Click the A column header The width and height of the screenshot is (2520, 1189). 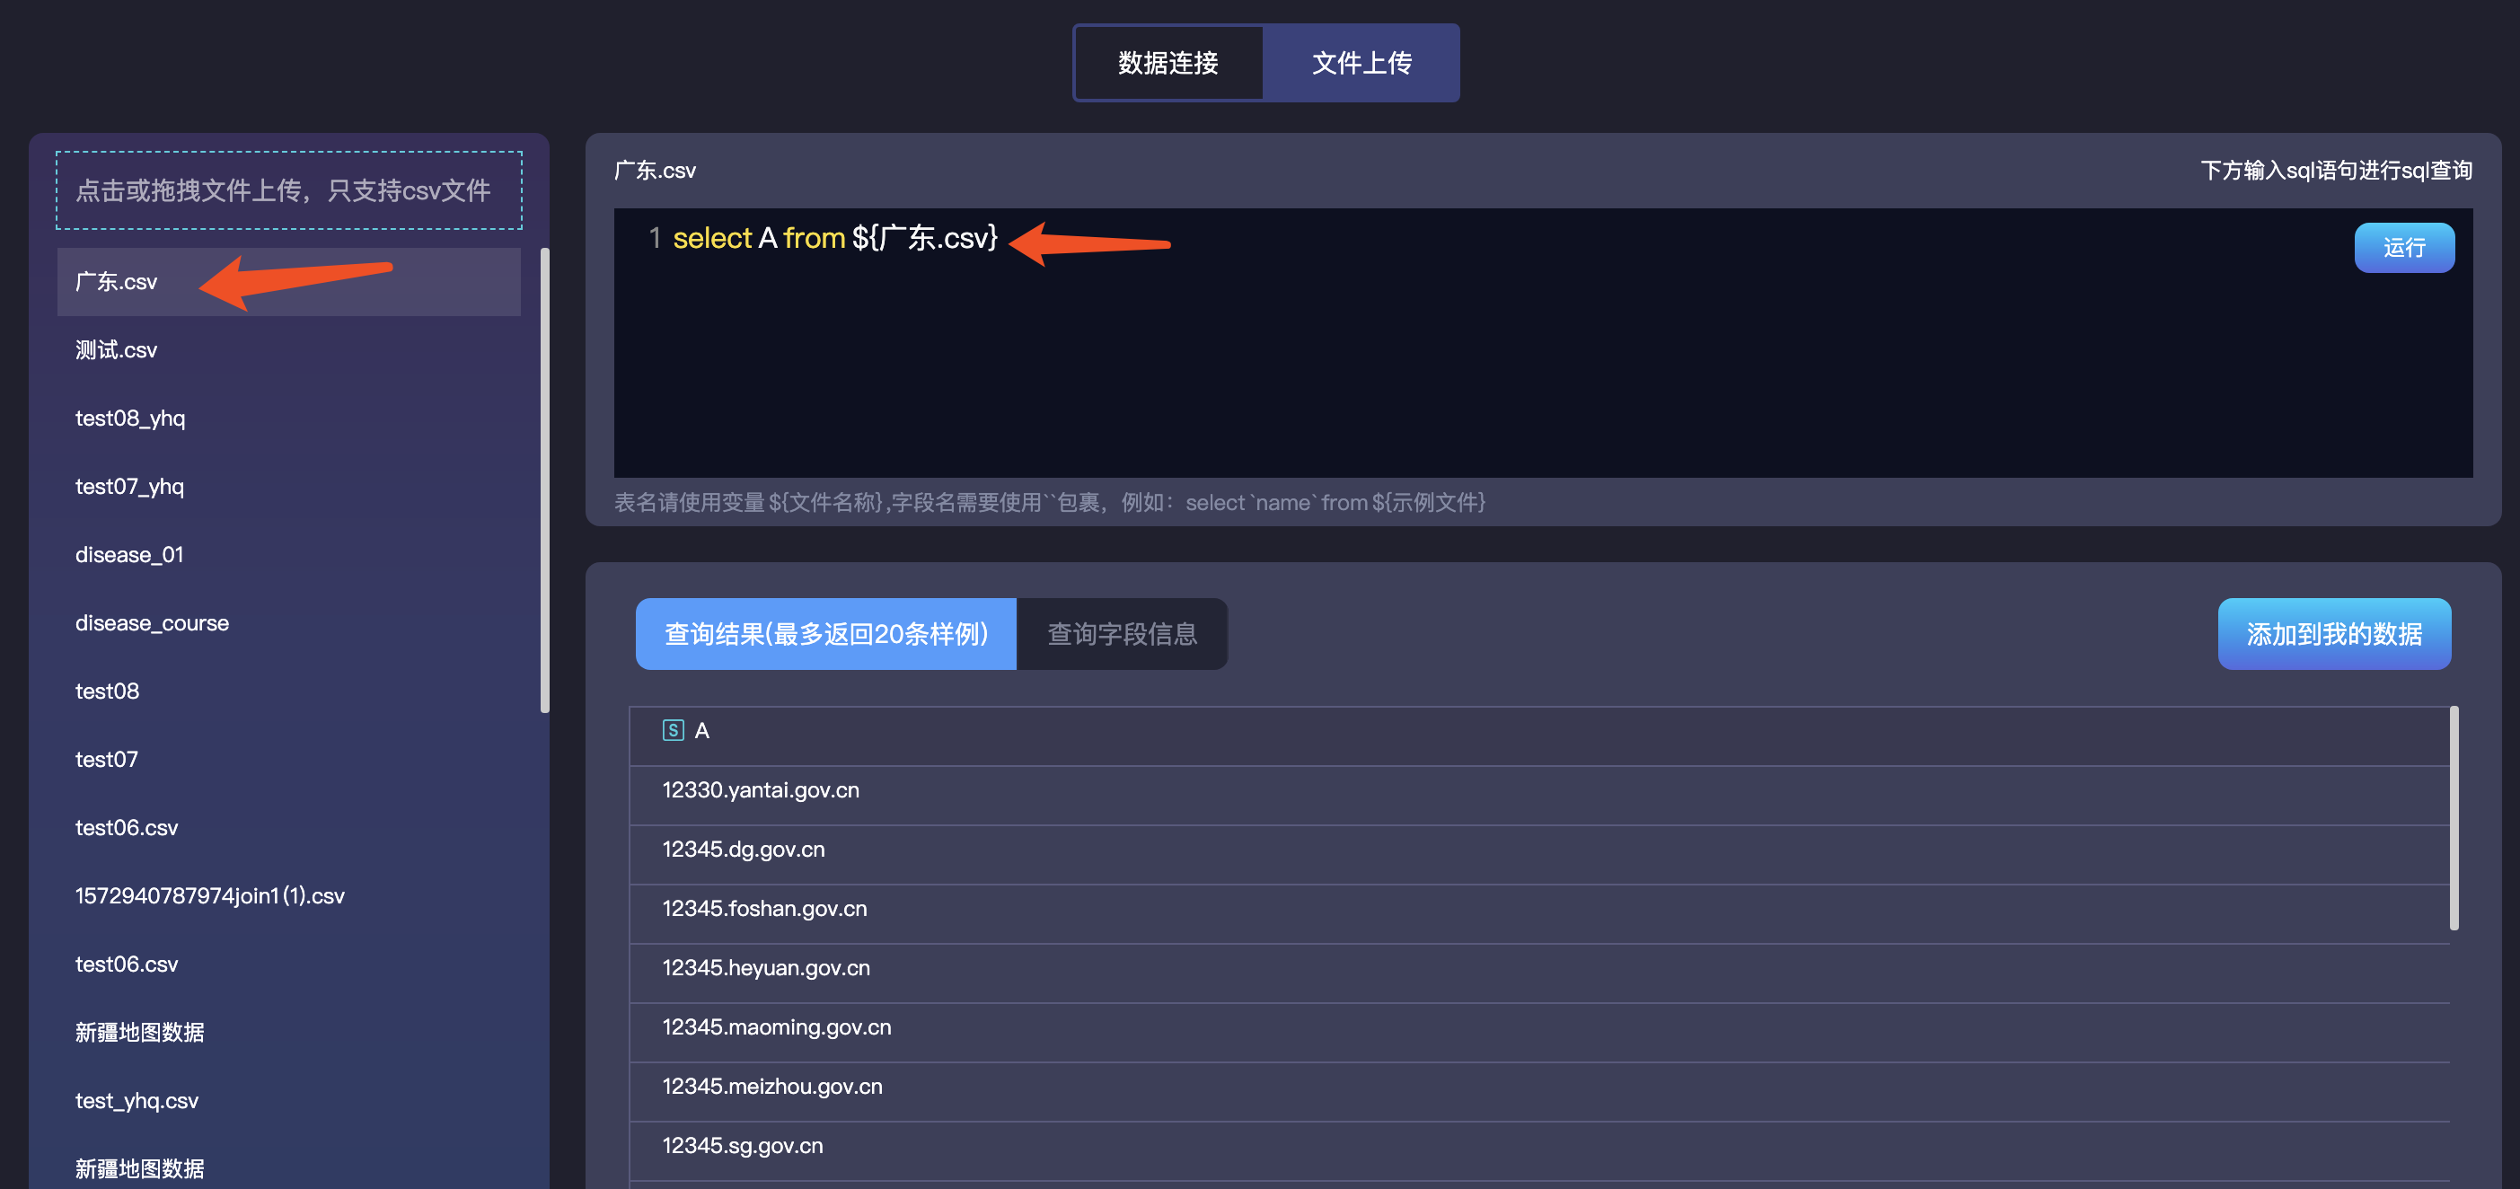(701, 731)
